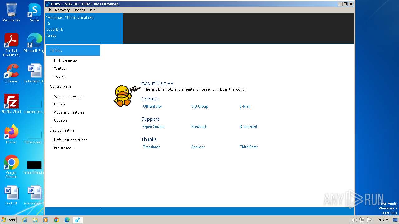Click the Feedback link
399x224 pixels.
(199, 127)
